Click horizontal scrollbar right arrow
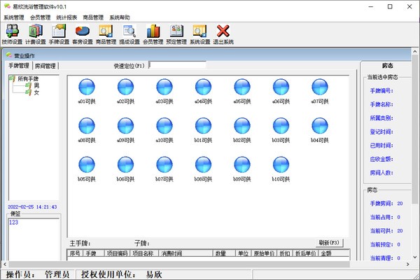The image size is (420, 280). [x=408, y=264]
